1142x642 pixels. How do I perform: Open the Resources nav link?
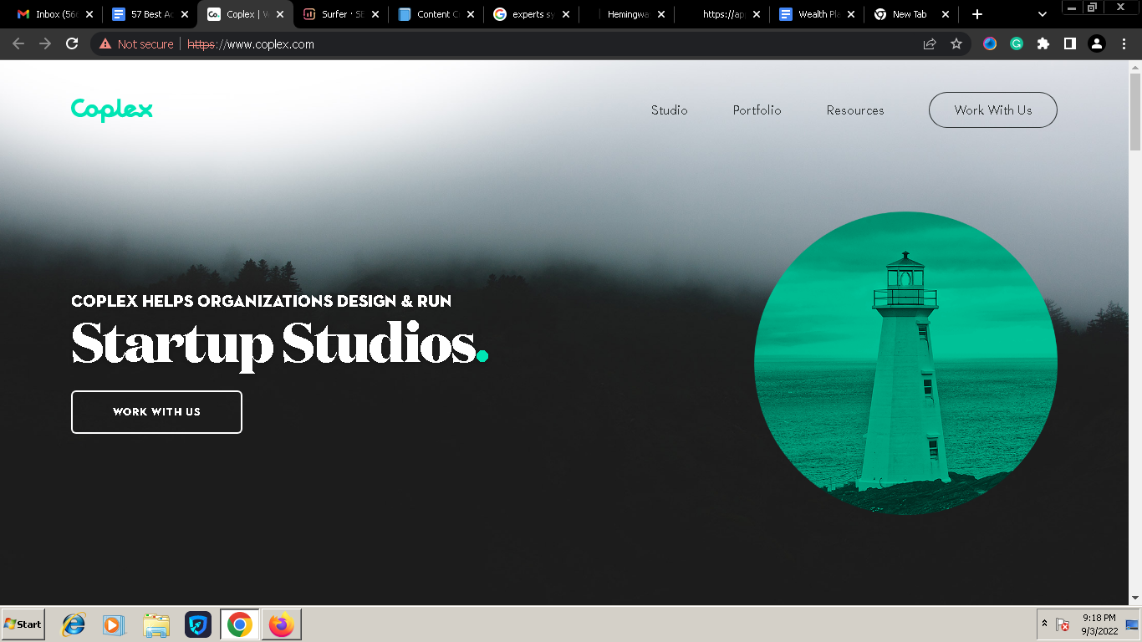coord(855,110)
